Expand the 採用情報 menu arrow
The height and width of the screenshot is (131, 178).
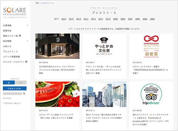27,41
